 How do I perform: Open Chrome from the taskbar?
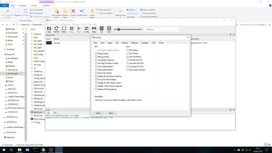[x=43, y=150]
